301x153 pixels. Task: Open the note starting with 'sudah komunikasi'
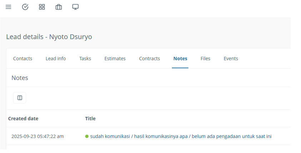[181, 136]
